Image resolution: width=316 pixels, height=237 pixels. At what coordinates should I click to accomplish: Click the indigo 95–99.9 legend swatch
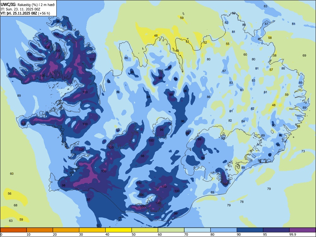point(276,230)
